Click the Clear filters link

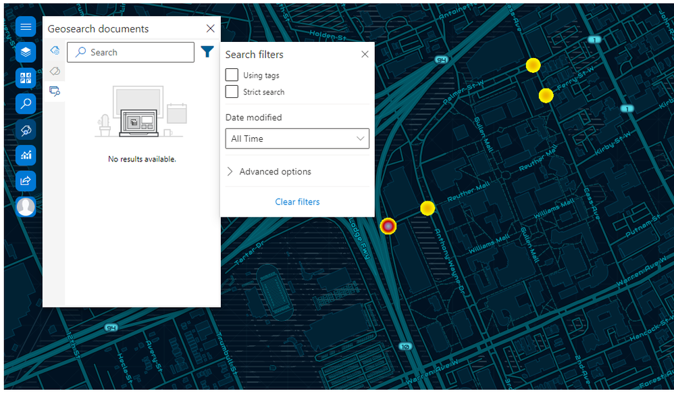point(297,202)
